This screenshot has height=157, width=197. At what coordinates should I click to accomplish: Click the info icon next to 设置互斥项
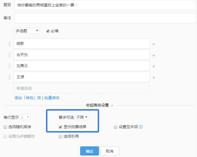pos(140,127)
